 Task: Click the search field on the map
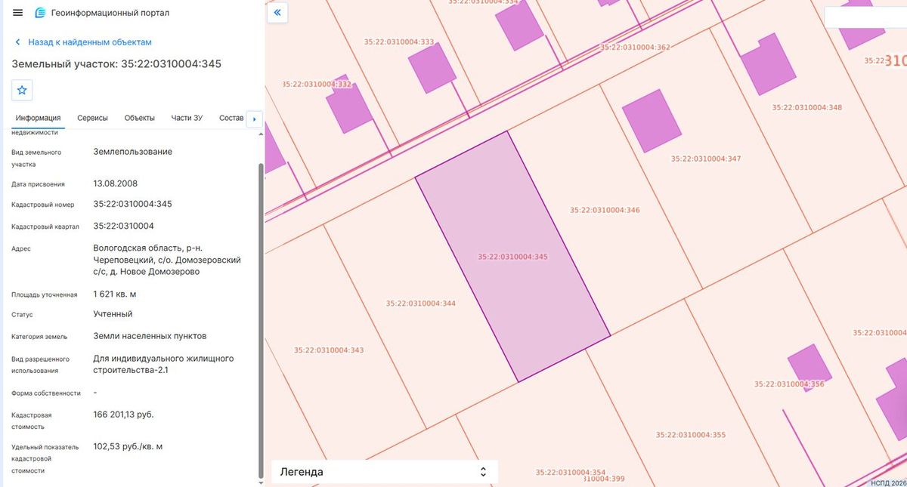(x=865, y=17)
